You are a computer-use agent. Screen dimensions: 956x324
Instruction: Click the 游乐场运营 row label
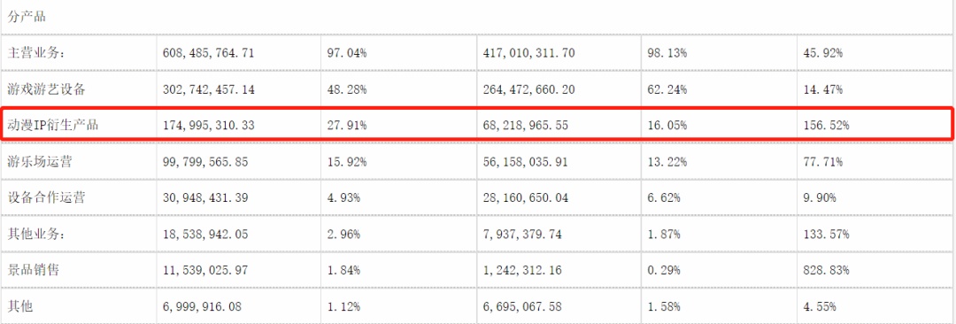pos(40,162)
